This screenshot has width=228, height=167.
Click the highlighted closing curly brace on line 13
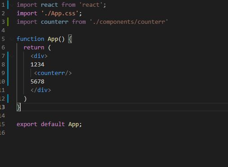[18, 107]
